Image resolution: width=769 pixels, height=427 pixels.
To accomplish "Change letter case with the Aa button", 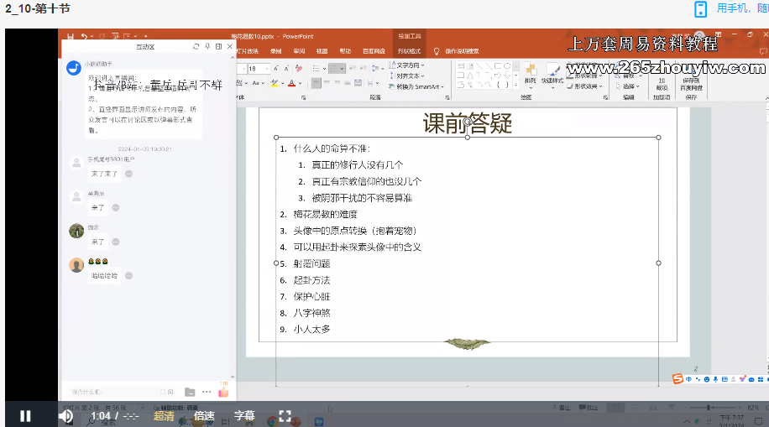I will [x=257, y=83].
